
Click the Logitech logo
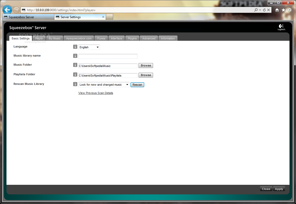[281, 27]
